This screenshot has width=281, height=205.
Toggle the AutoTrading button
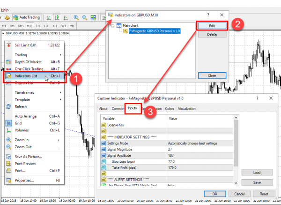click(x=27, y=17)
